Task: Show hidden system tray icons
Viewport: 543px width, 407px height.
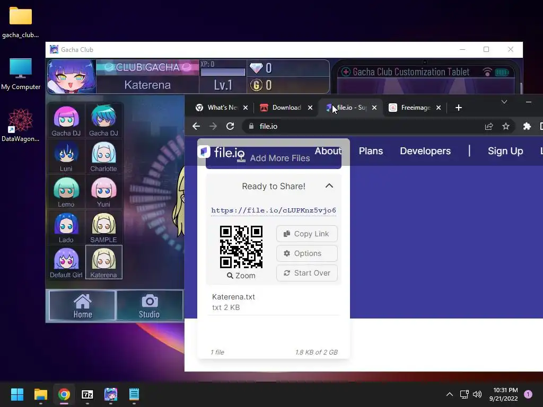Action: pos(450,394)
